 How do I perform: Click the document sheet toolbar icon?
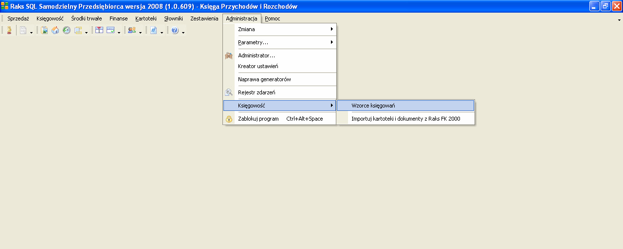[x=23, y=30]
